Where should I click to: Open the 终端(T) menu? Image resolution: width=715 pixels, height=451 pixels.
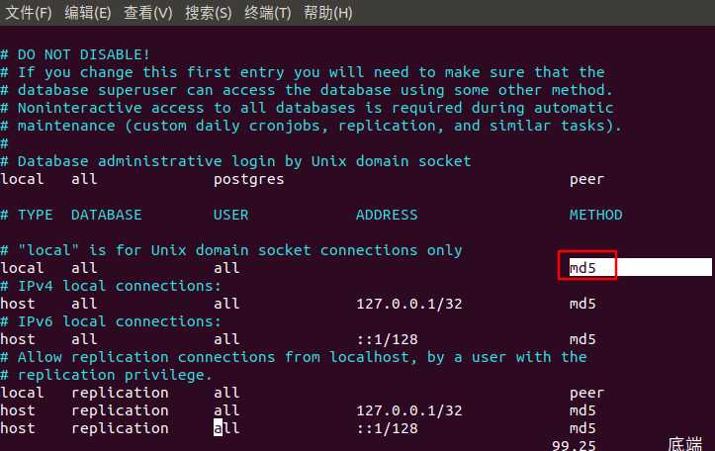tap(268, 13)
